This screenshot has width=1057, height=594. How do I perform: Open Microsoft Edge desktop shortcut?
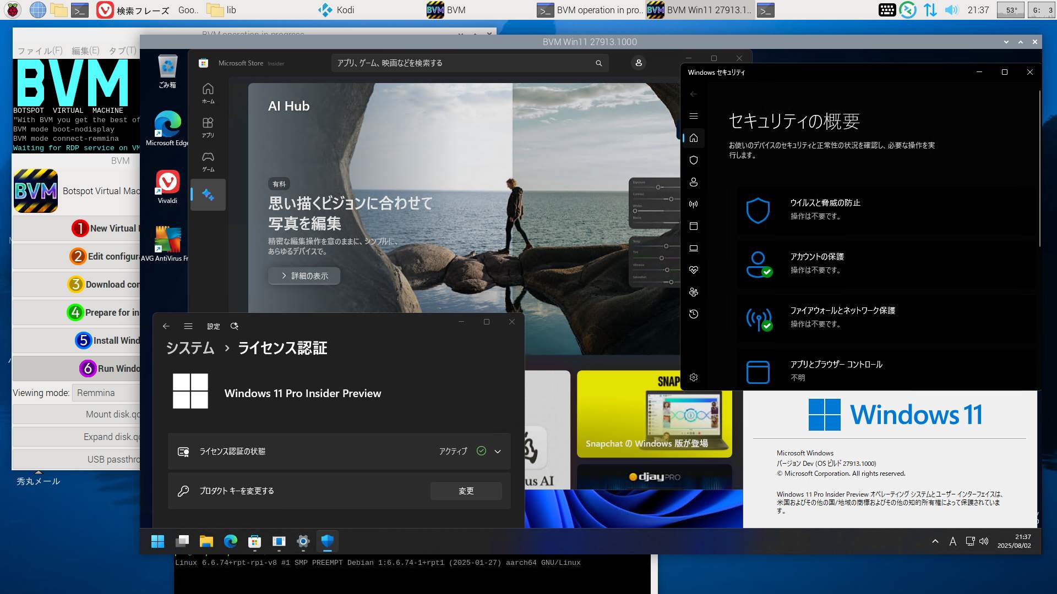pyautogui.click(x=167, y=128)
